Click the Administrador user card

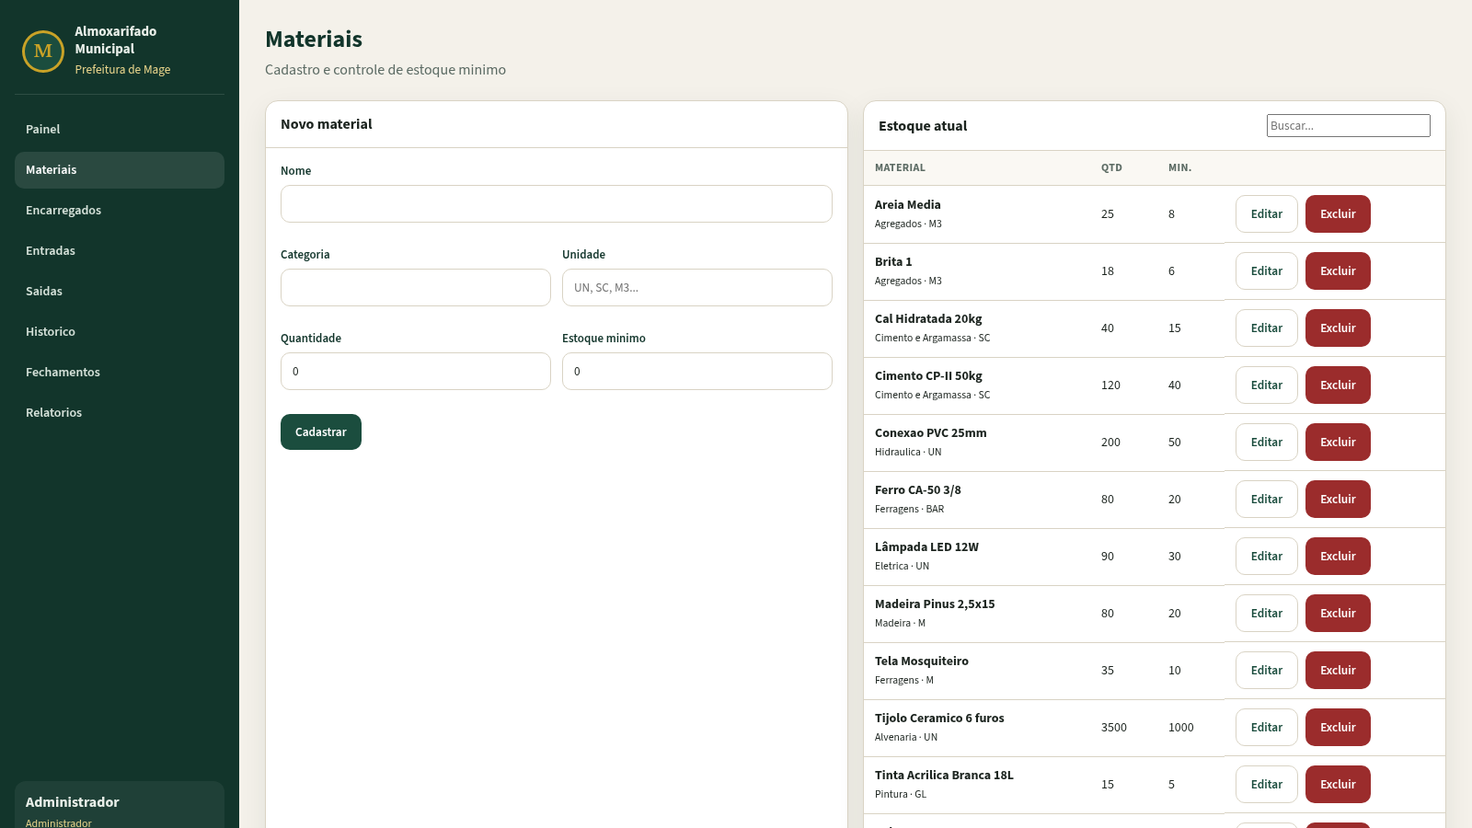point(120,806)
